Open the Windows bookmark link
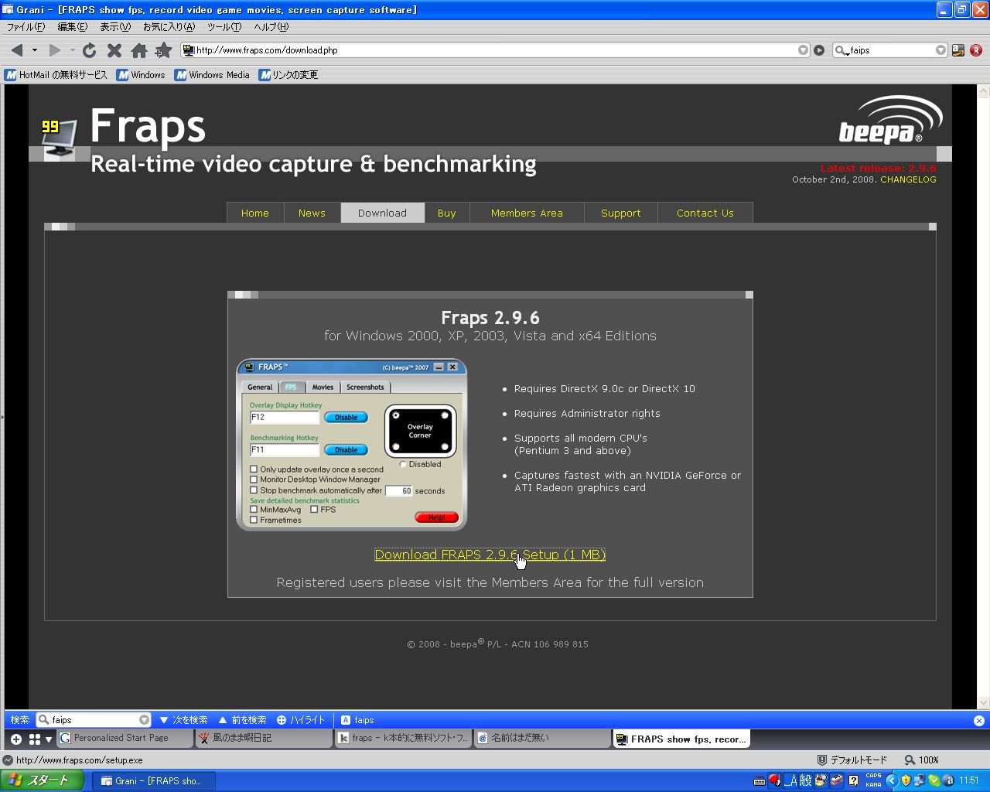The image size is (990, 792). pyautogui.click(x=141, y=75)
